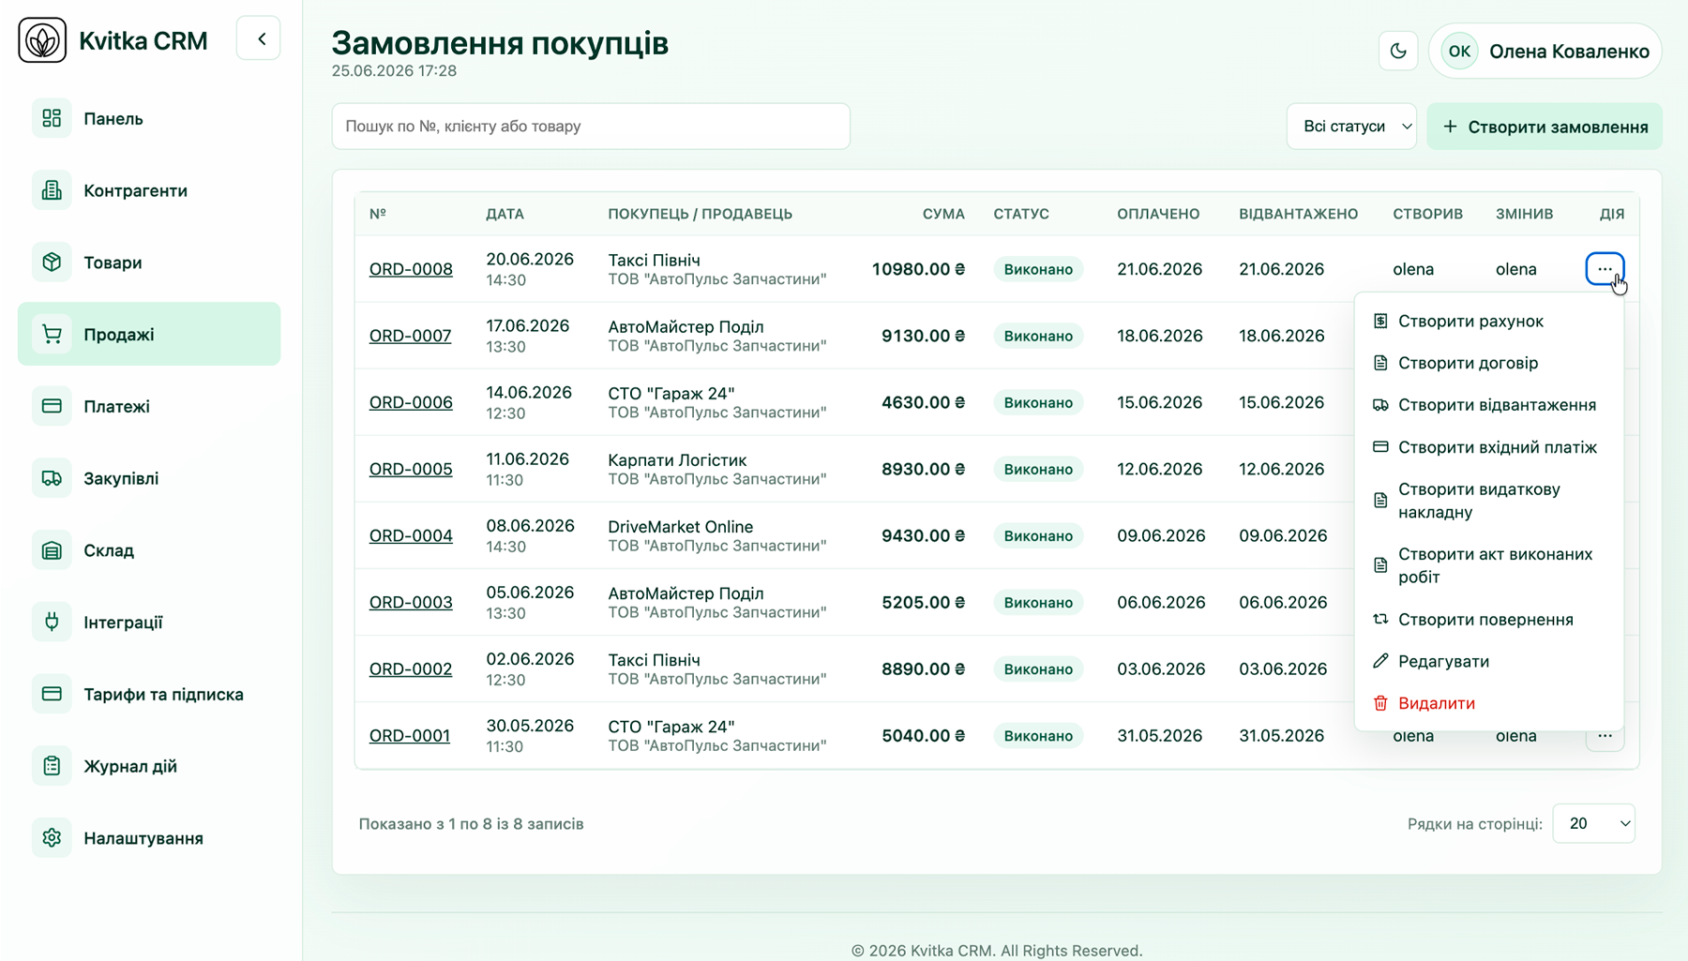Screen dimensions: 1688x961
Task: Change rows per page dropdown showing 20
Action: [x=1594, y=823]
